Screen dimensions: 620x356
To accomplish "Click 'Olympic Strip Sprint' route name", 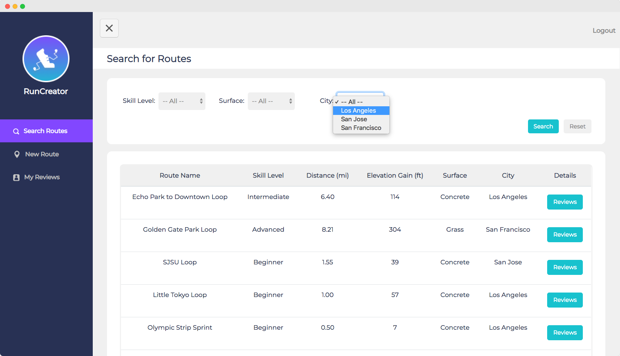I will click(x=180, y=327).
